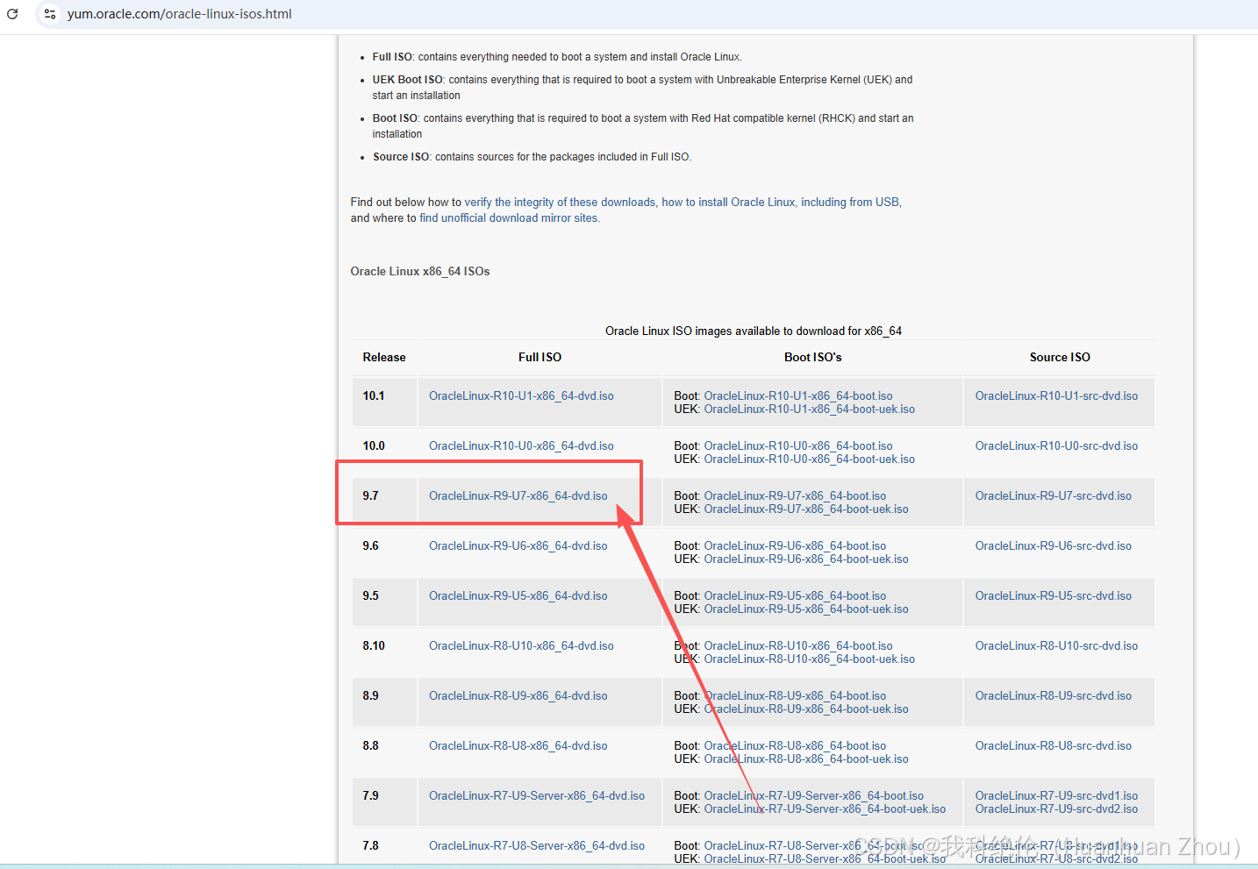
Task: Download OracleLinux-R9-U5-x86_64-dvd.iso
Action: (518, 596)
